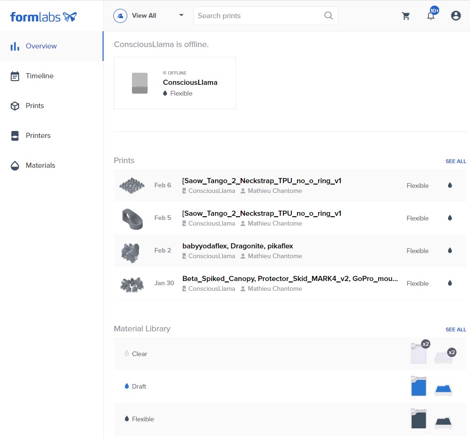
Task: Focus the Search prints field
Action: coord(266,15)
